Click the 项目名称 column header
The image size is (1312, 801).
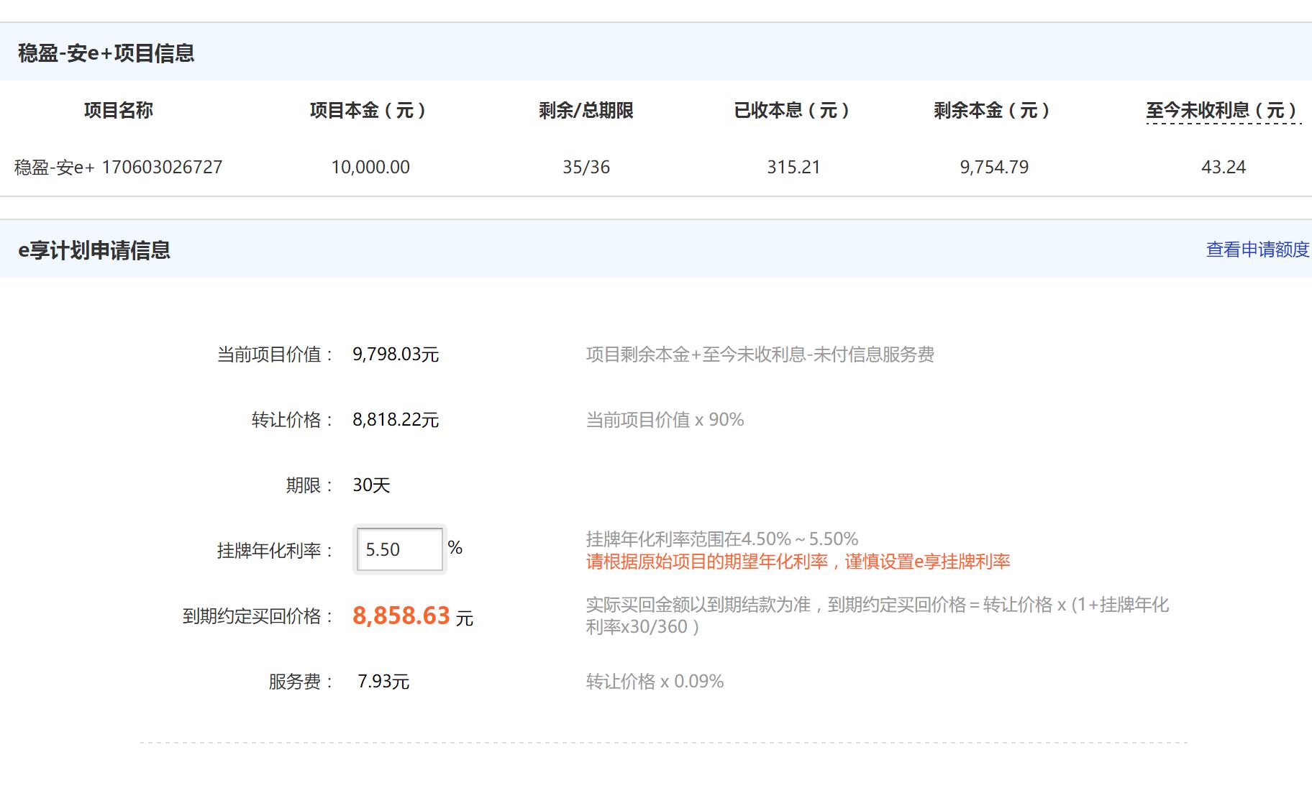point(120,111)
